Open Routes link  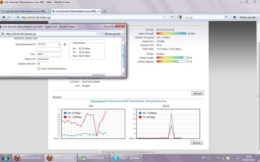click(156, 101)
